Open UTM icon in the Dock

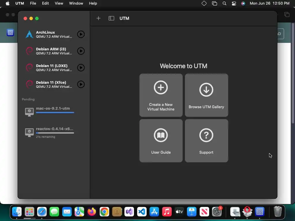click(x=260, y=212)
